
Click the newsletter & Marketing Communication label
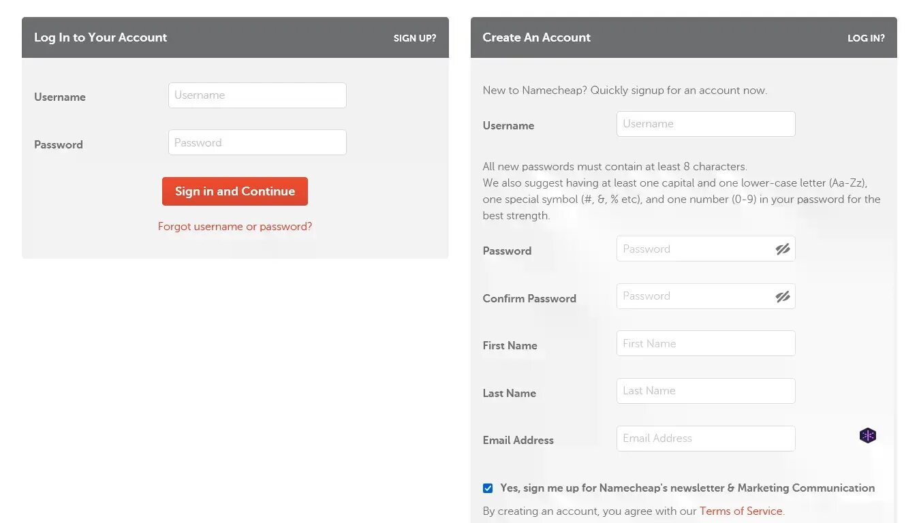687,488
